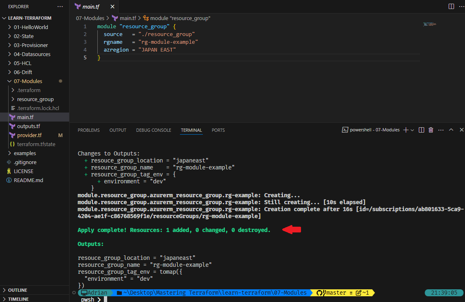The width and height of the screenshot is (465, 302).
Task: Click "JAPAN EAST" azregion value
Action: click(157, 50)
